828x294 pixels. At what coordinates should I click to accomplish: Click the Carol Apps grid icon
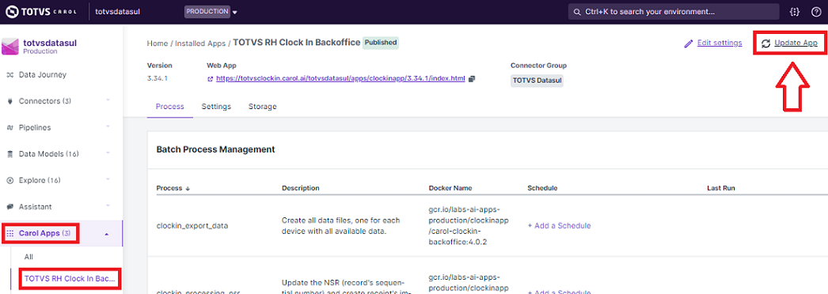(x=10, y=233)
